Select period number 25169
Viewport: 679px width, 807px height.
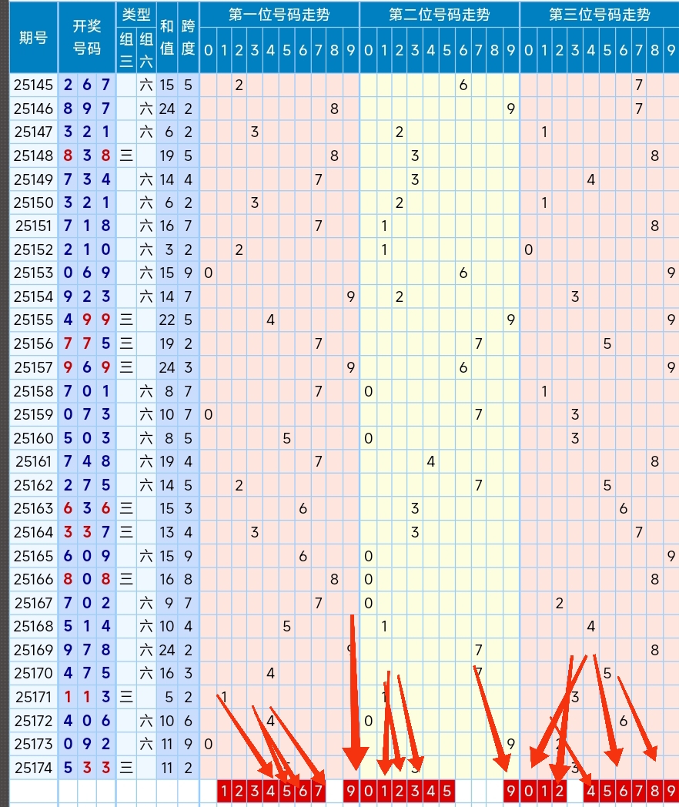click(33, 649)
